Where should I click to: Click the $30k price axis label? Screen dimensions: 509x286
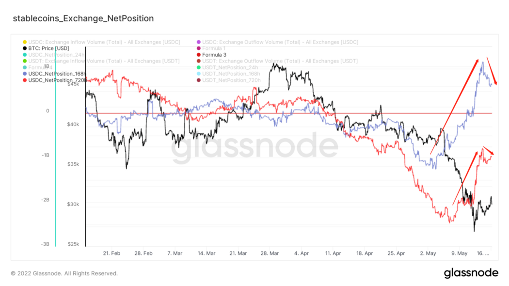tap(74, 204)
